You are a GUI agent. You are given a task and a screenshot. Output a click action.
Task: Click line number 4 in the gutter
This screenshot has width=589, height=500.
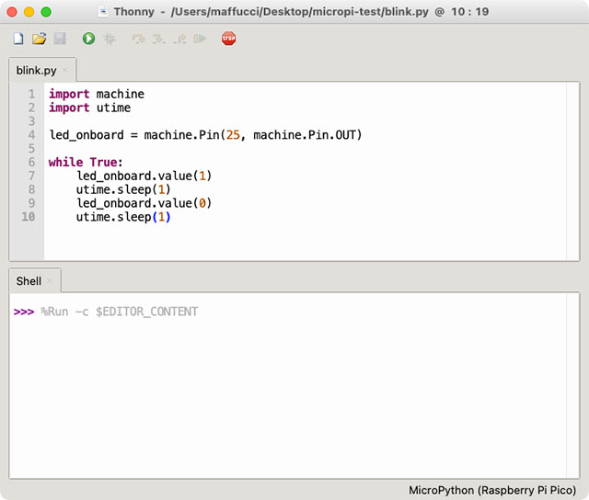click(31, 135)
